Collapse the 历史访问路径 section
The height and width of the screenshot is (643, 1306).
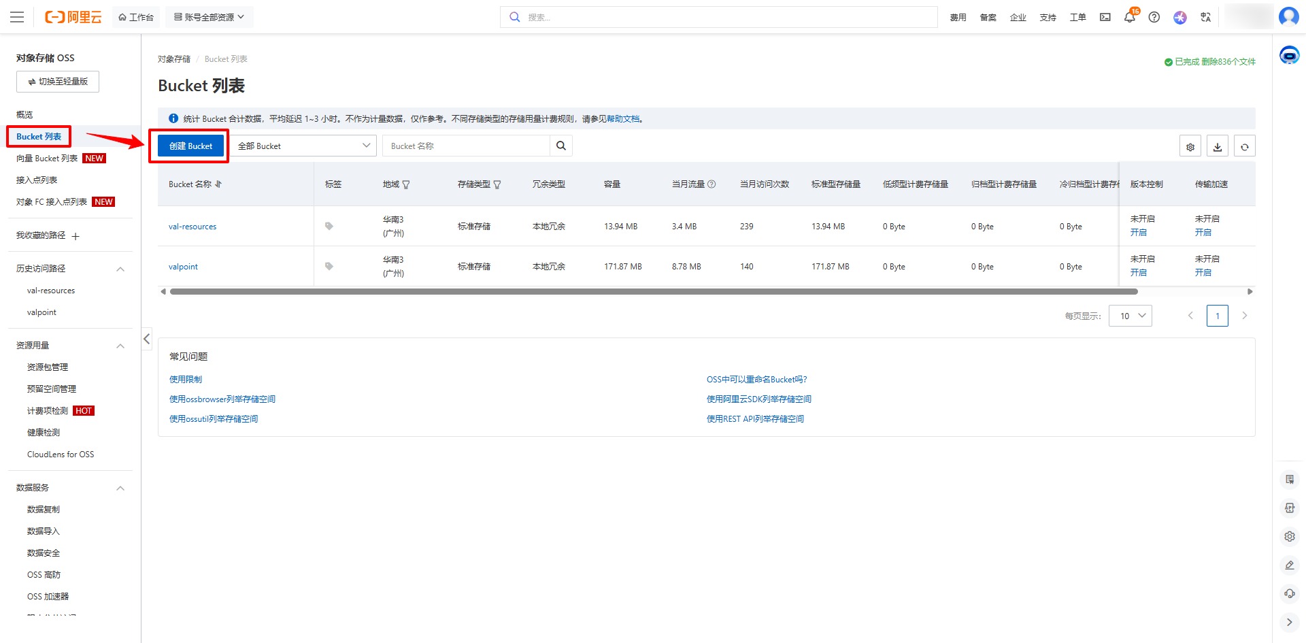[120, 269]
